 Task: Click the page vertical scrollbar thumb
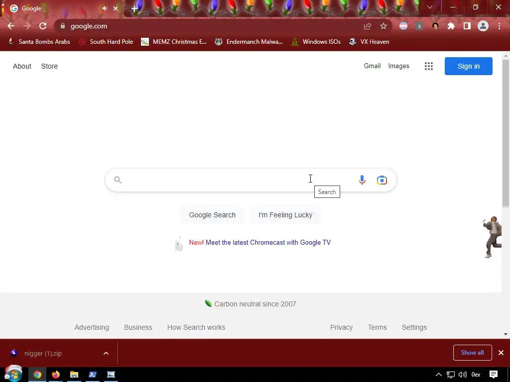[x=506, y=133]
